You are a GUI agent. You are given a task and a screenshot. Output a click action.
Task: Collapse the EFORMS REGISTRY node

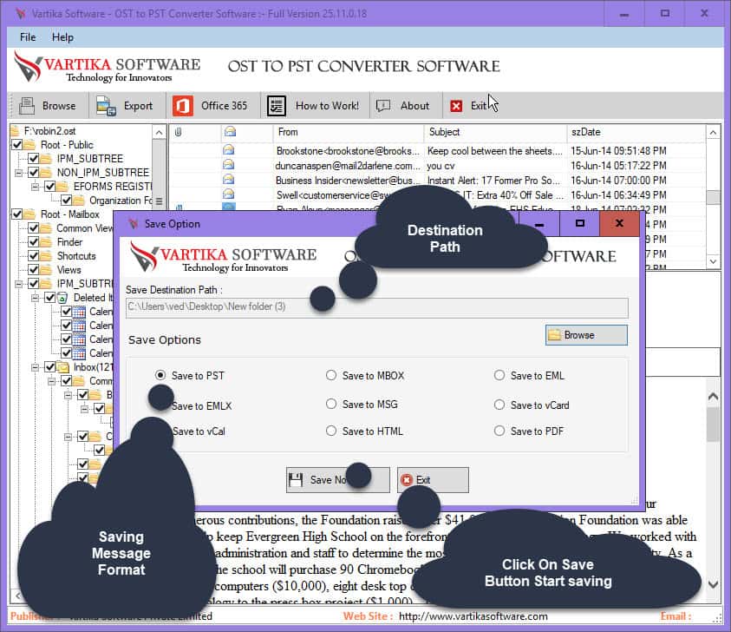point(35,188)
